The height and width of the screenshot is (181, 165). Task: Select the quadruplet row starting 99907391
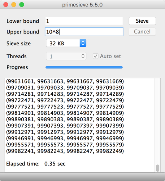(x=65, y=126)
